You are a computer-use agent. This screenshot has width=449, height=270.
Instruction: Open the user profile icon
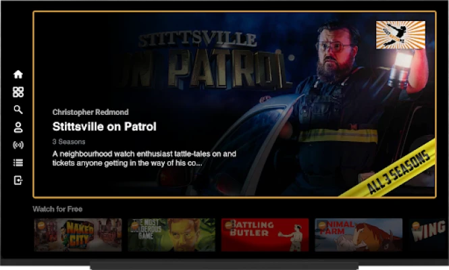tap(18, 127)
